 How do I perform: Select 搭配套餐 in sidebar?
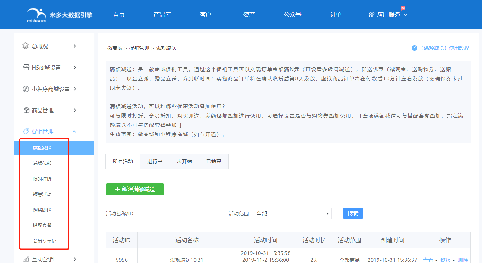pyautogui.click(x=42, y=225)
